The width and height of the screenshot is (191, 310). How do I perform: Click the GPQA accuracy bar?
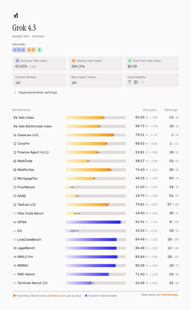coord(96,222)
